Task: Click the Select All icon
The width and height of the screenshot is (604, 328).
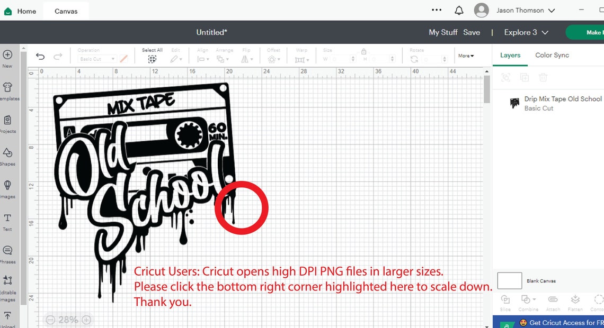Action: (x=152, y=59)
